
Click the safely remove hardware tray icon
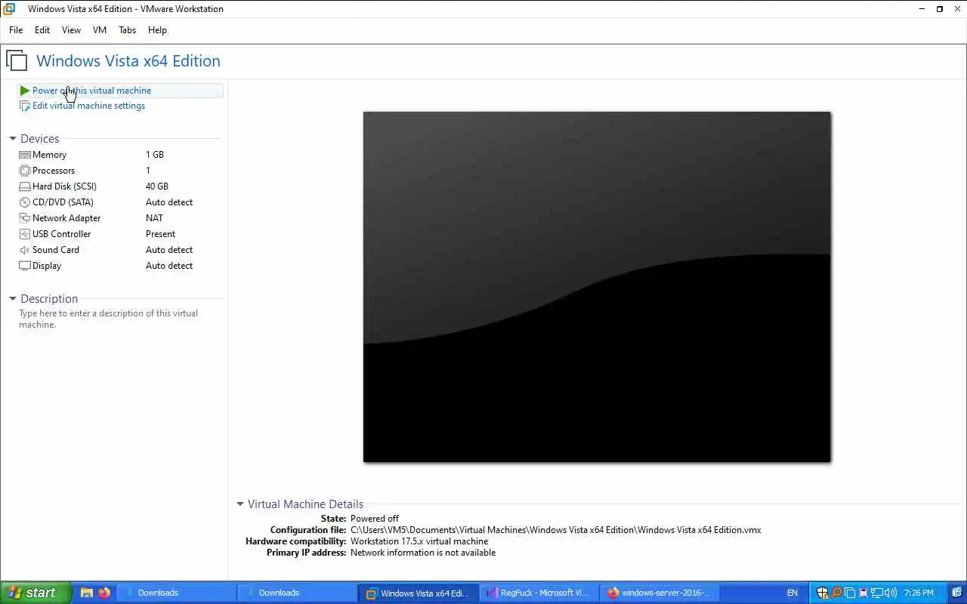click(x=864, y=593)
